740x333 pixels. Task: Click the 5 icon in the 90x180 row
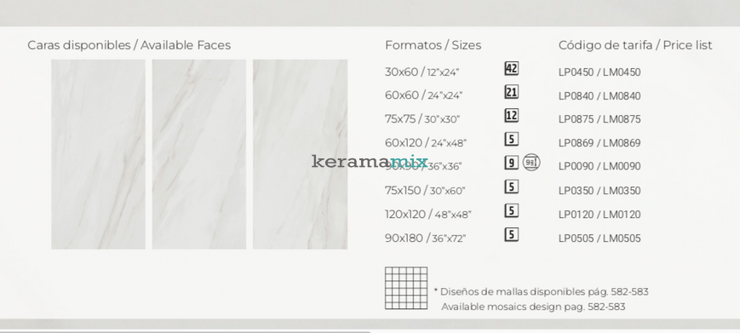[x=511, y=234]
